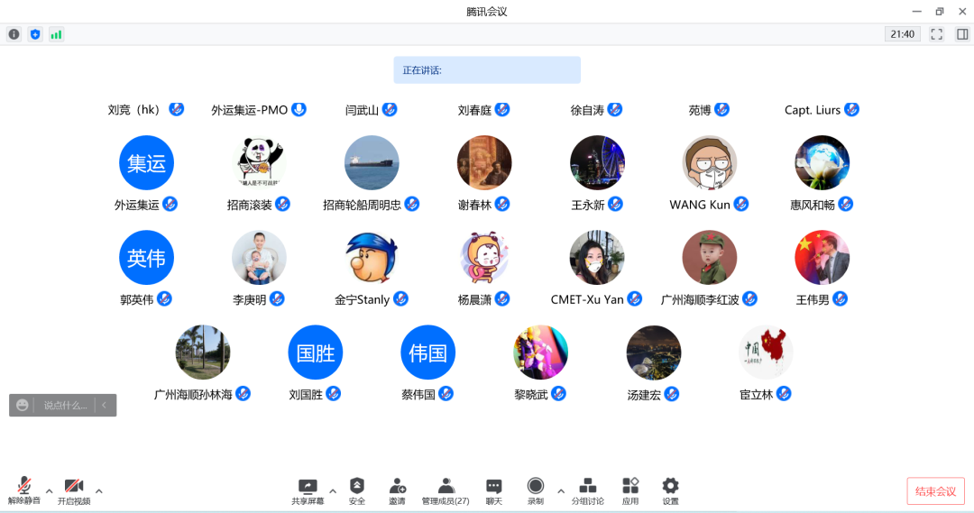Select the blue 英伟 avatar of 郭英伟

[147, 258]
